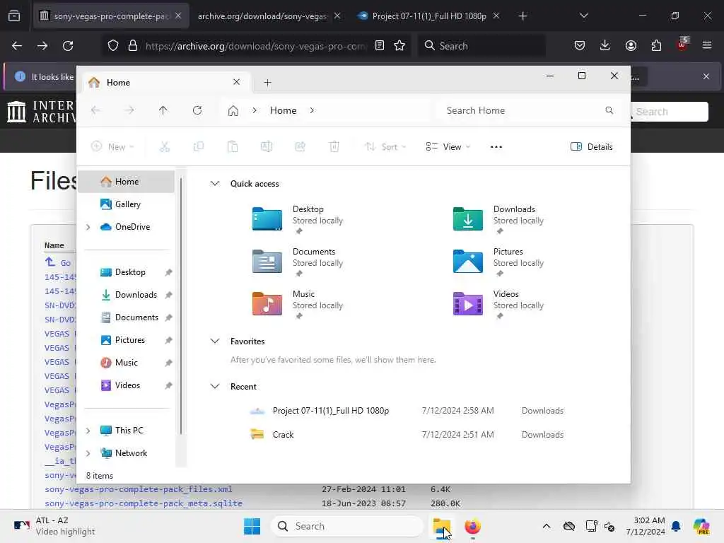Click the Firefox icon on the taskbar
The height and width of the screenshot is (543, 724).
click(x=472, y=526)
